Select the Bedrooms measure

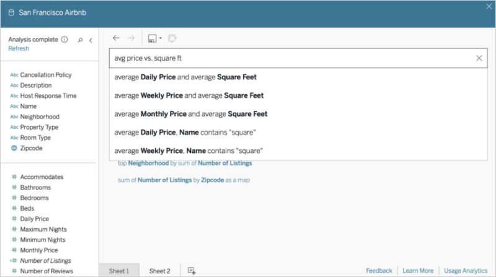pos(35,198)
